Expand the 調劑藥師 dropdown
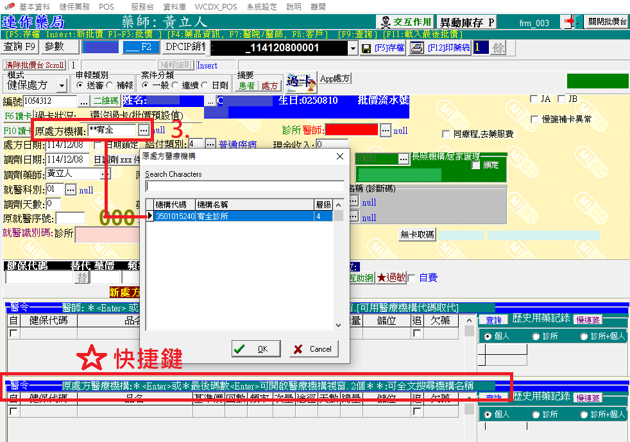 pos(105,174)
